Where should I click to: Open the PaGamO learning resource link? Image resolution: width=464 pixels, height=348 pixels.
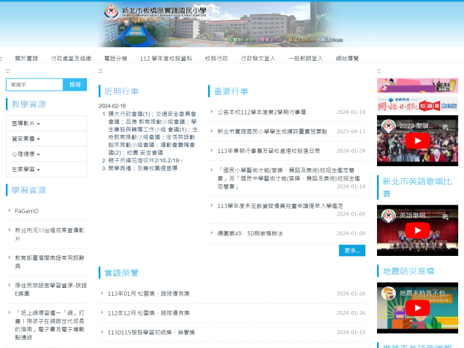(x=27, y=211)
